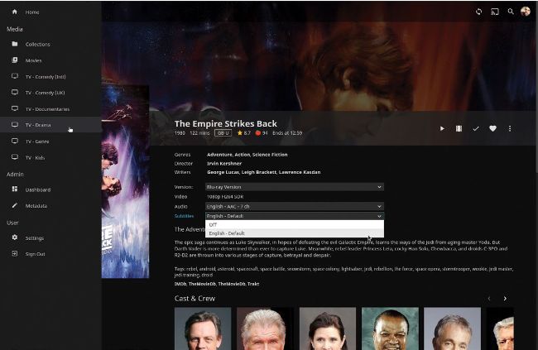Viewport: 538px width, 350px height.
Task: Click the Science Fiction genre link
Action: pyautogui.click(x=270, y=155)
